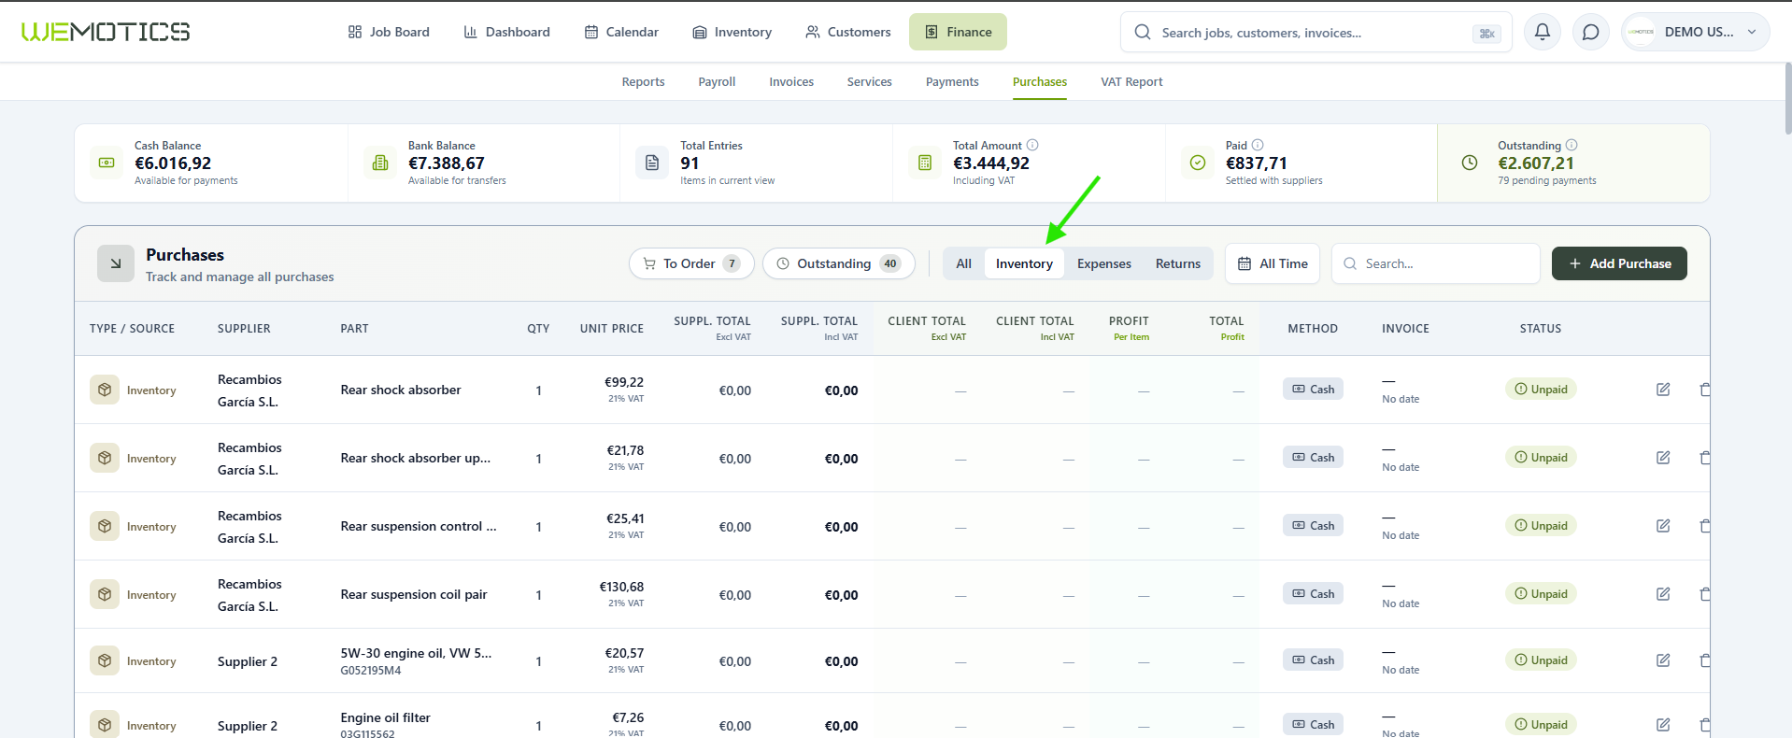Open the Finance section
1792x738 pixels.
(x=958, y=32)
